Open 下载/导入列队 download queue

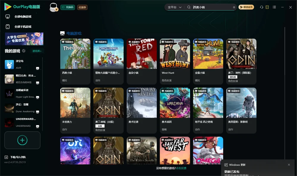[18, 157]
